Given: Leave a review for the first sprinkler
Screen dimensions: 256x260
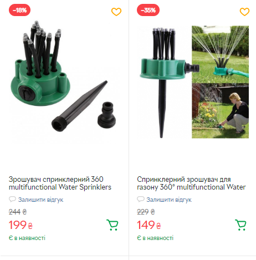Looking at the screenshot, I should pos(40,200).
